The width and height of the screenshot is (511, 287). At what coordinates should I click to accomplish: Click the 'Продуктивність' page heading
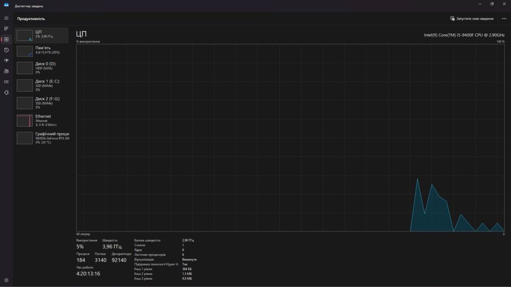pyautogui.click(x=31, y=19)
